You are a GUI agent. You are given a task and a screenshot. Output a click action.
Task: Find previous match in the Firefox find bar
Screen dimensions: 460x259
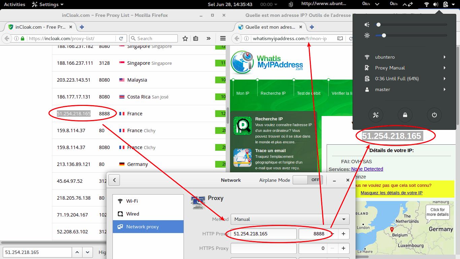[77, 252]
